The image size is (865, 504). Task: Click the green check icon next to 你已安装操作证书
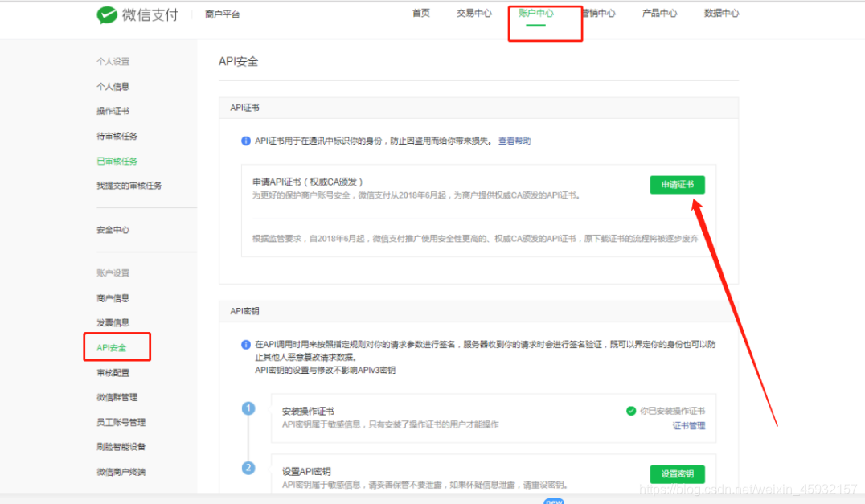click(x=631, y=411)
